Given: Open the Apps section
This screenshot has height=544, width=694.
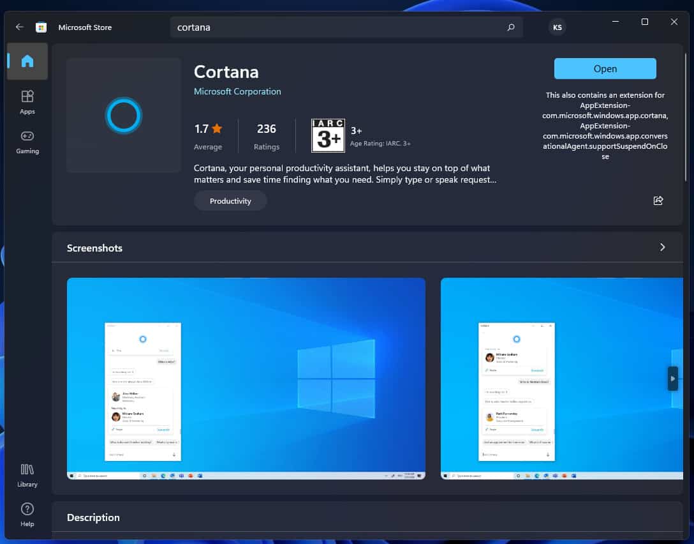Looking at the screenshot, I should click(x=27, y=102).
